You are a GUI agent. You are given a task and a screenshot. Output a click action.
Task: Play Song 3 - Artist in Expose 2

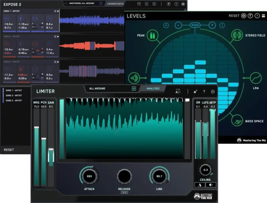(58, 36)
